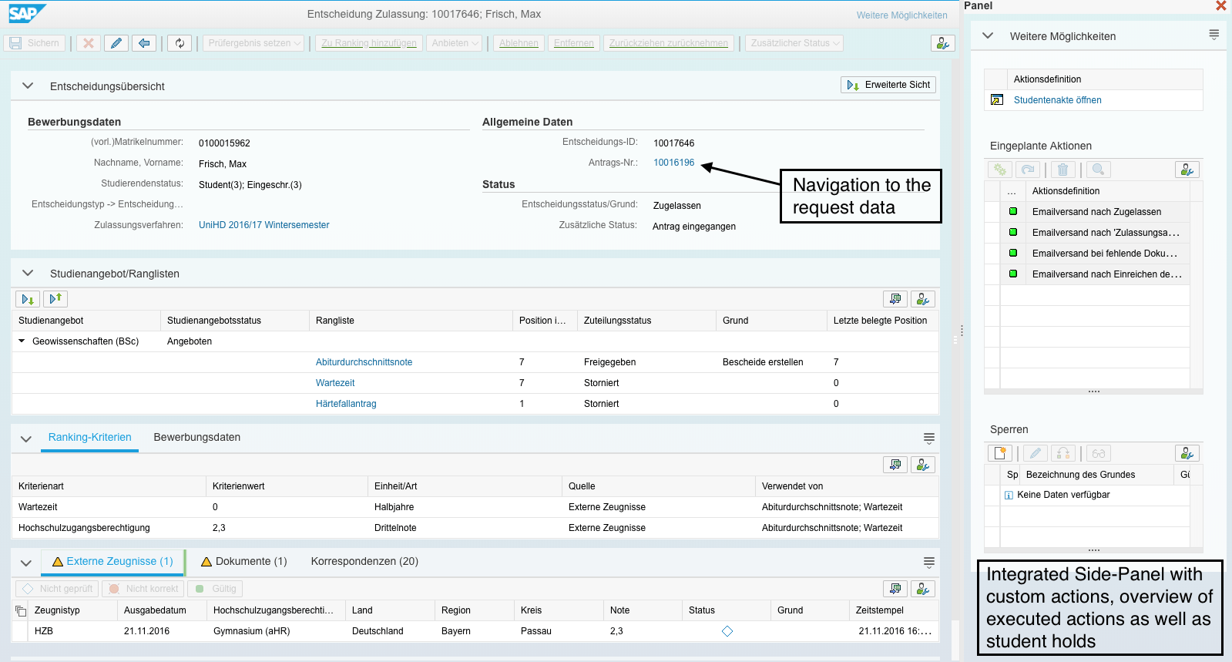Click the select-all rows icon beside Zeugnistyp
The height and width of the screenshot is (662, 1232).
coord(21,610)
